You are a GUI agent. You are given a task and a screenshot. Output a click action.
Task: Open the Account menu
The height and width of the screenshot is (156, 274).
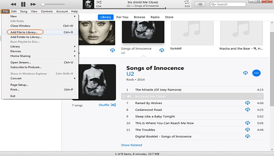click(x=62, y=11)
